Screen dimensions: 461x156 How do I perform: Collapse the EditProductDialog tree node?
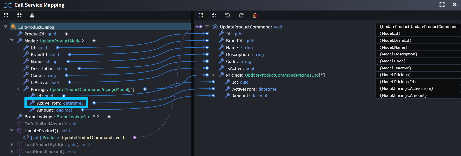(5, 27)
